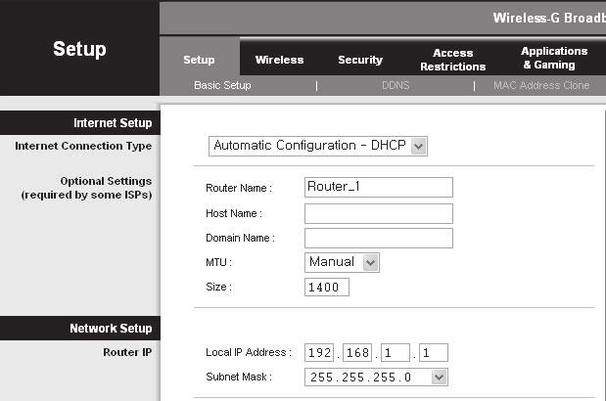The height and width of the screenshot is (401, 606).
Task: Open the DDNS sub-tab
Action: (396, 85)
